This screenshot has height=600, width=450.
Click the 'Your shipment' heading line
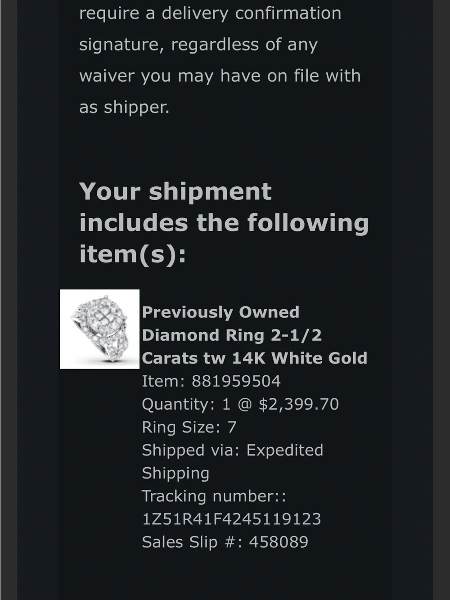[175, 192]
